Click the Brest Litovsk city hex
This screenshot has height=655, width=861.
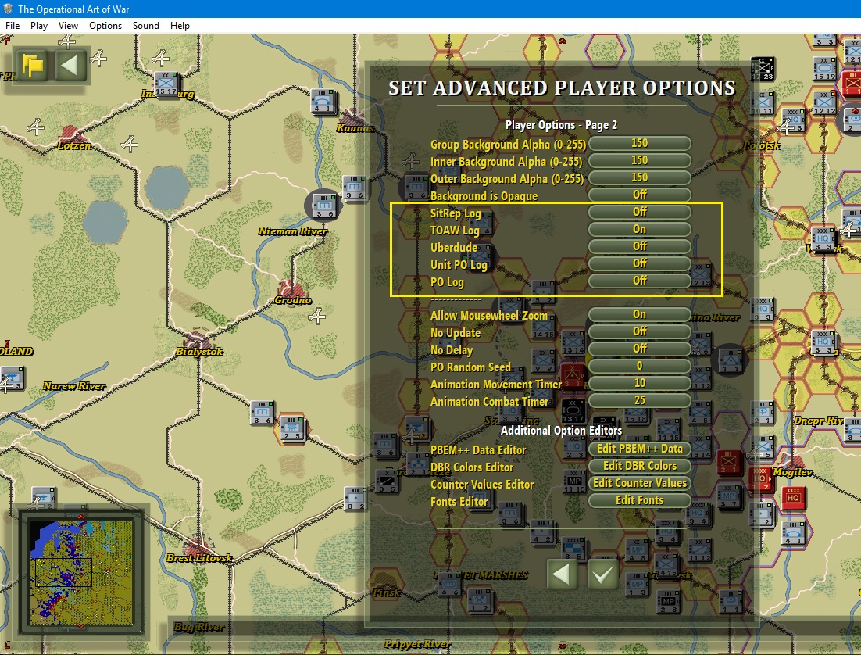point(197,547)
